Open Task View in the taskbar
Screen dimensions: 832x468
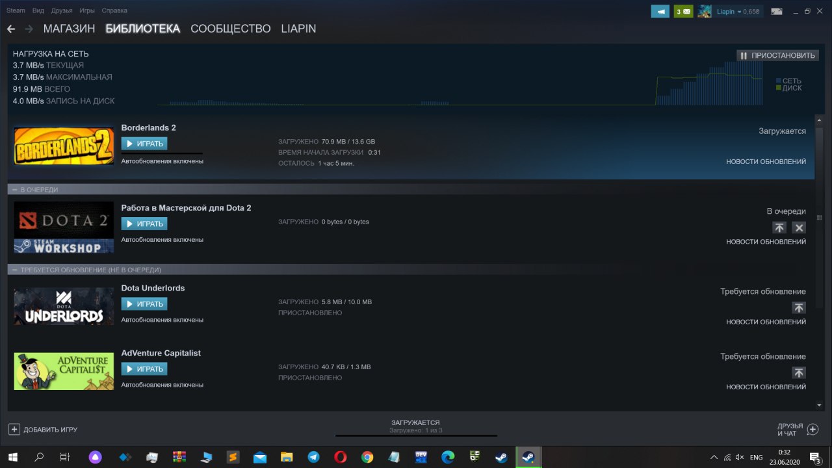[x=64, y=457]
